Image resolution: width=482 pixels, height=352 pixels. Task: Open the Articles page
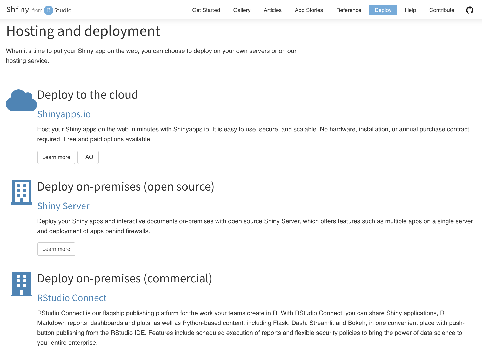coord(272,10)
